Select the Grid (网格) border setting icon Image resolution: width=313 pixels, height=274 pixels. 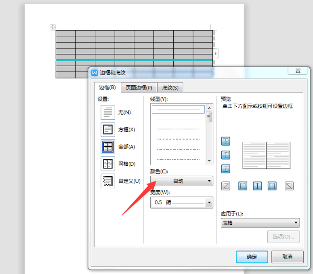click(x=108, y=164)
